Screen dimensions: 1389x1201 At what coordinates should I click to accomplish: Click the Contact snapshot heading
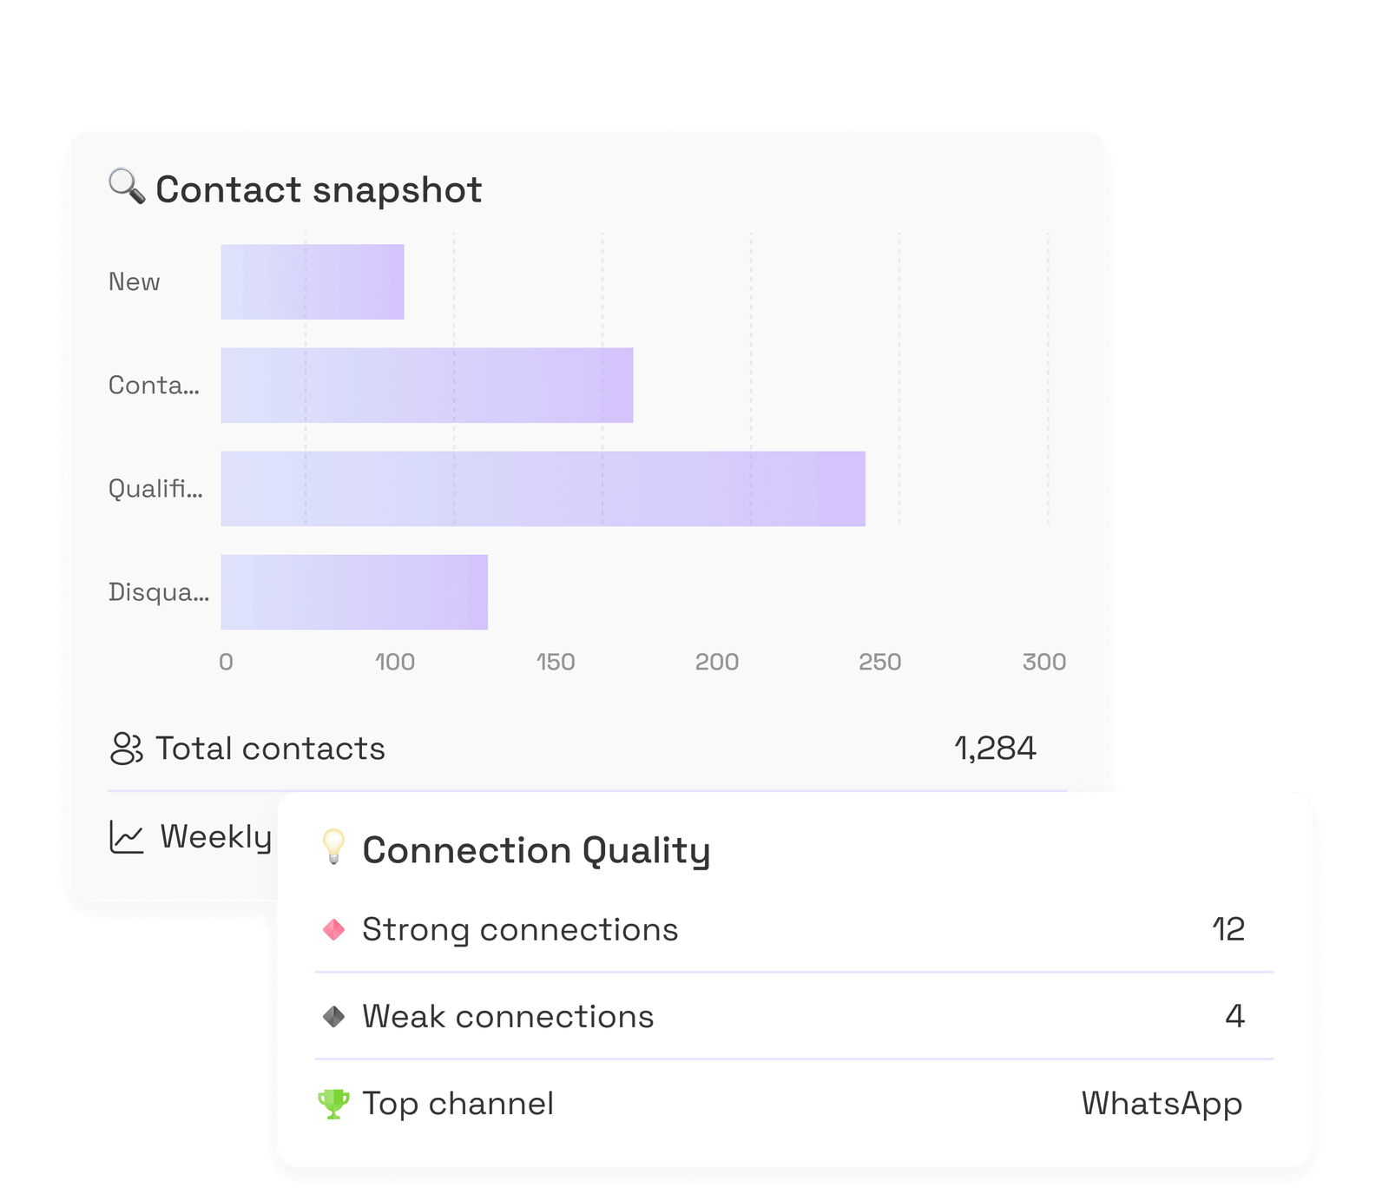point(319,189)
